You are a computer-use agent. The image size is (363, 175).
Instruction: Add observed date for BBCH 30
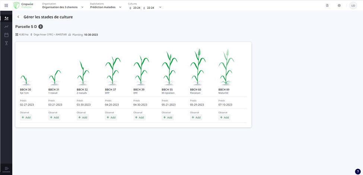26,117
